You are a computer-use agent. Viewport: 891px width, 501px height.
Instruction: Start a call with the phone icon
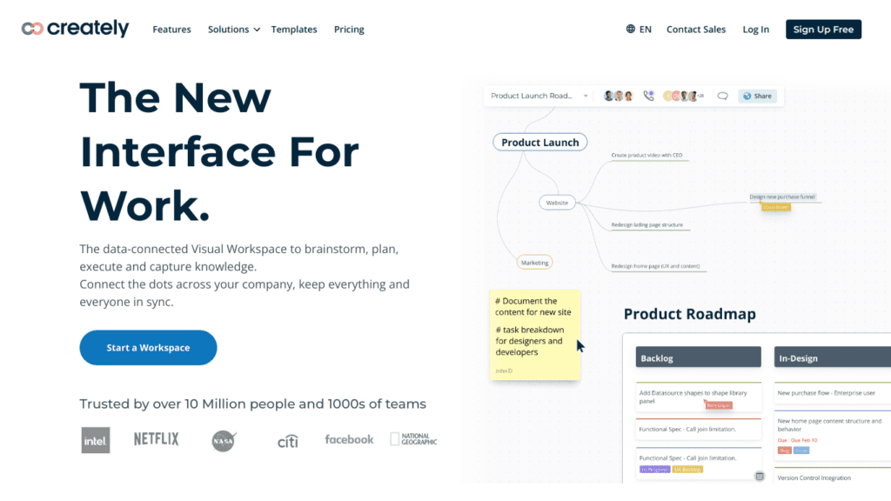[648, 96]
